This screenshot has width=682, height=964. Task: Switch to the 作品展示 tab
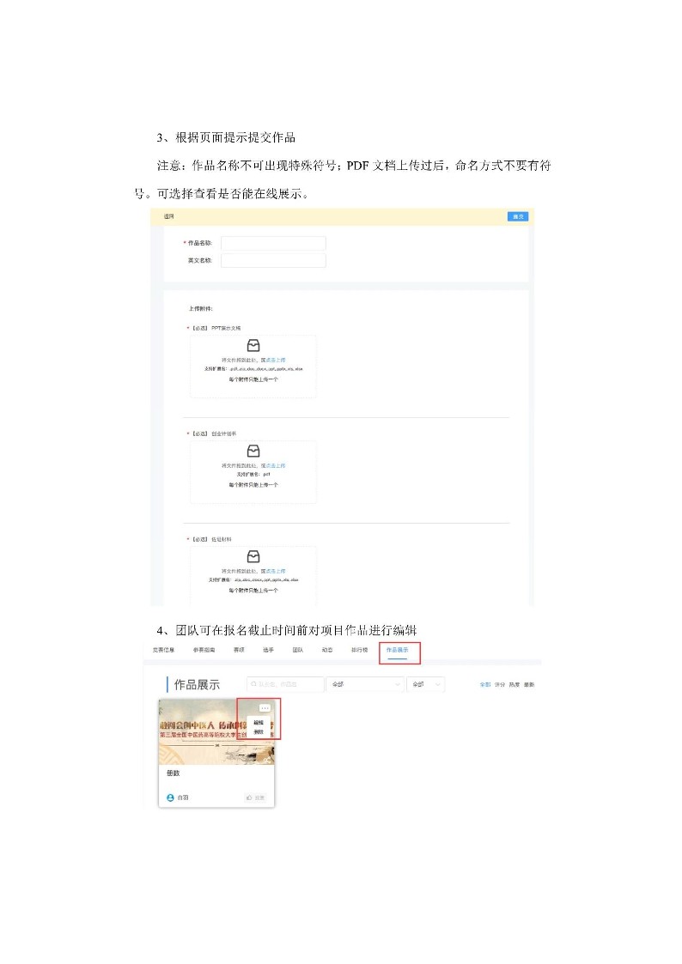[398, 651]
